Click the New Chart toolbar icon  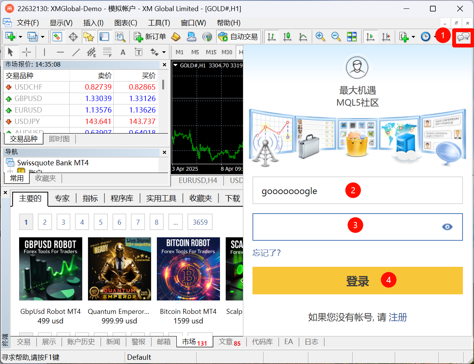[x=10, y=37]
